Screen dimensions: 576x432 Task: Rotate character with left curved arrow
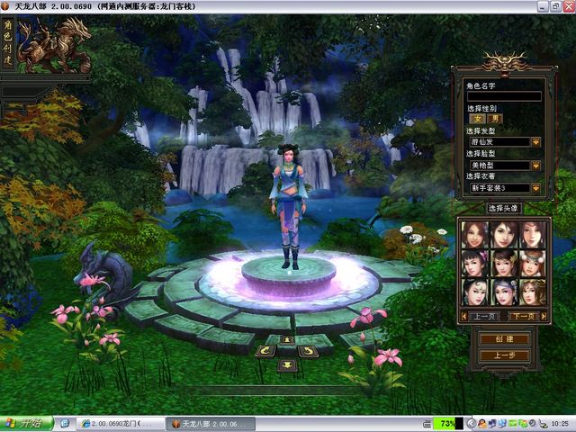266,351
